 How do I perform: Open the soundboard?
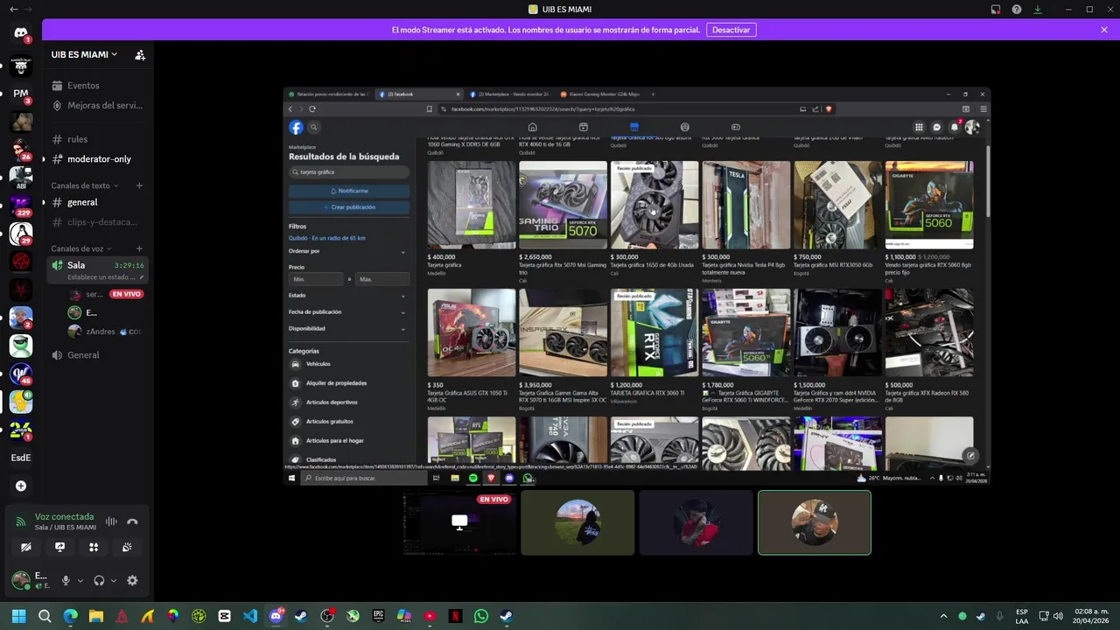point(127,547)
